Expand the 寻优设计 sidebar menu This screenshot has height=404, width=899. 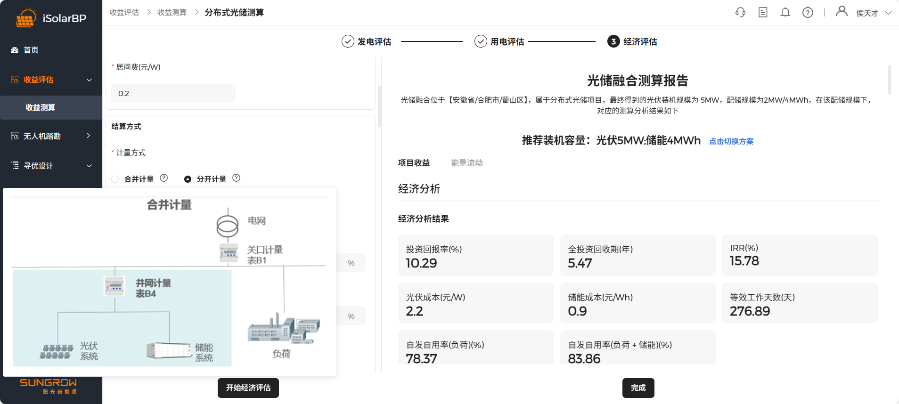89,166
